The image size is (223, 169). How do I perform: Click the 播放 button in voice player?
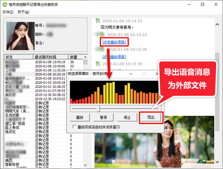[80, 117]
